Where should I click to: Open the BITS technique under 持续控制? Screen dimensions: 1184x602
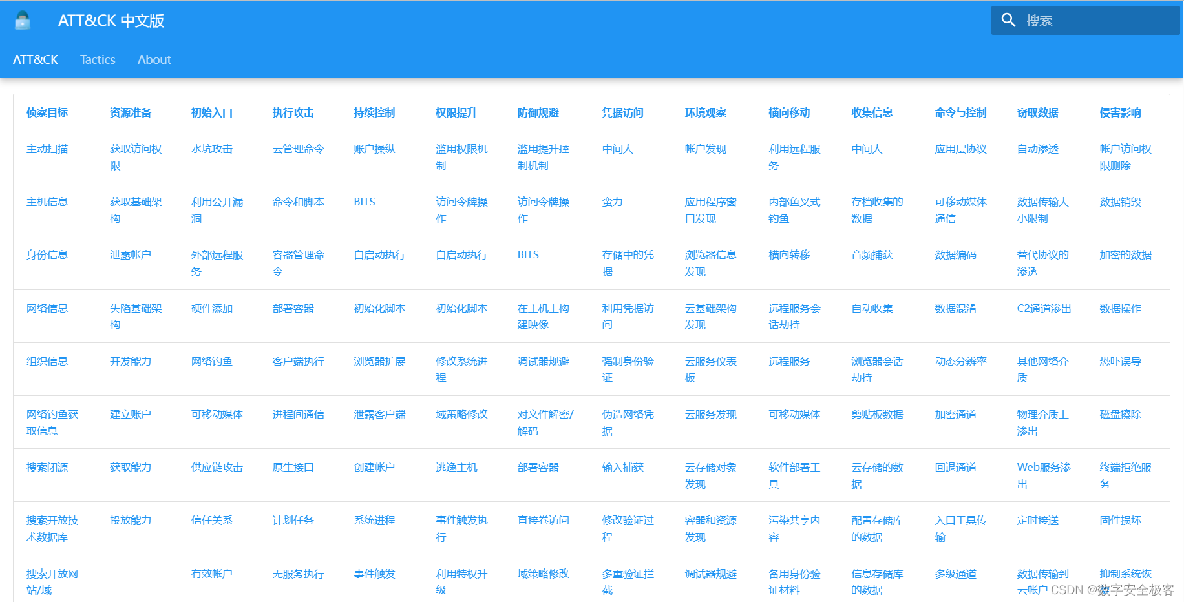pyautogui.click(x=364, y=202)
